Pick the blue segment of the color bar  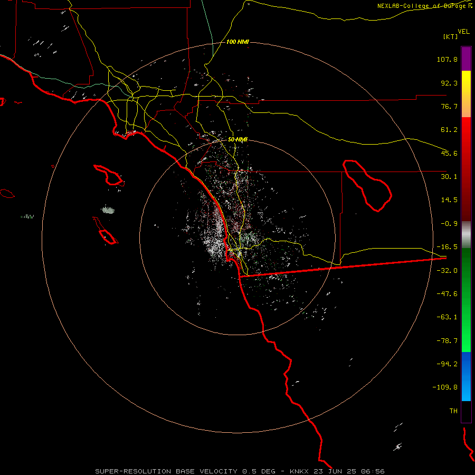click(x=466, y=376)
